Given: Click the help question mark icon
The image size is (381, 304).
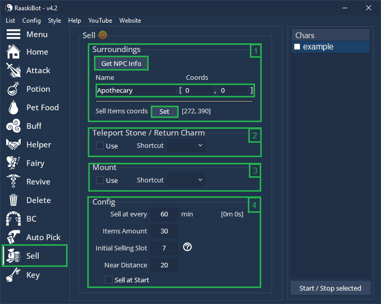Looking at the screenshot, I should point(187,247).
